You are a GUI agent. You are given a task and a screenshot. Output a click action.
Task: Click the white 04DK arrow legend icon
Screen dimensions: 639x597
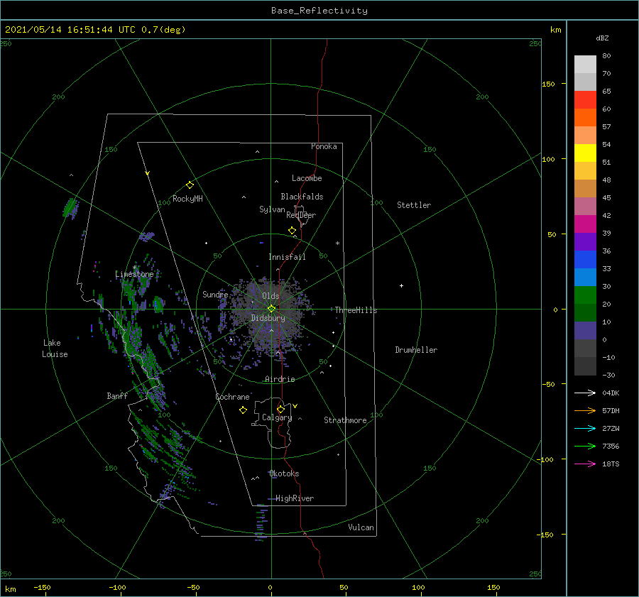point(585,393)
